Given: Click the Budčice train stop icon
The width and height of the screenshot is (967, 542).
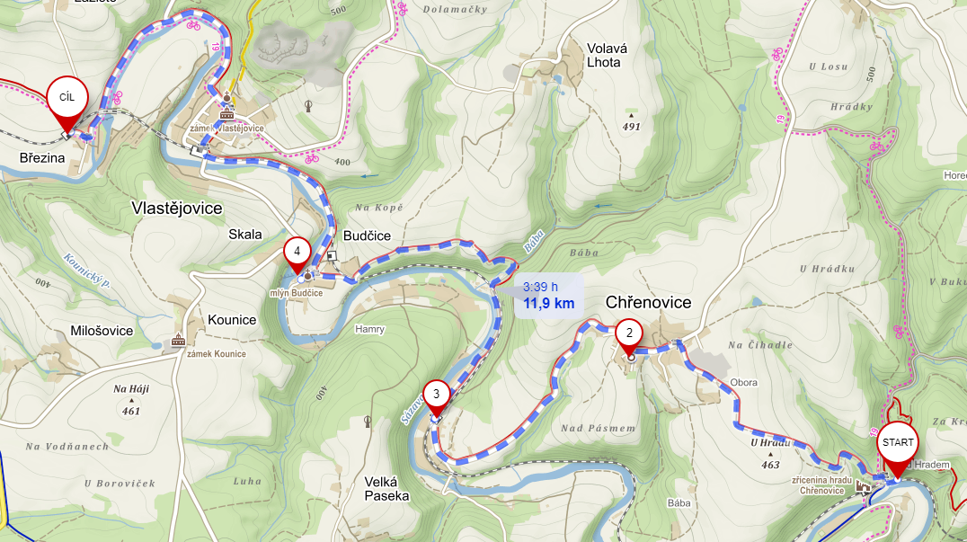Looking at the screenshot, I should [333, 255].
